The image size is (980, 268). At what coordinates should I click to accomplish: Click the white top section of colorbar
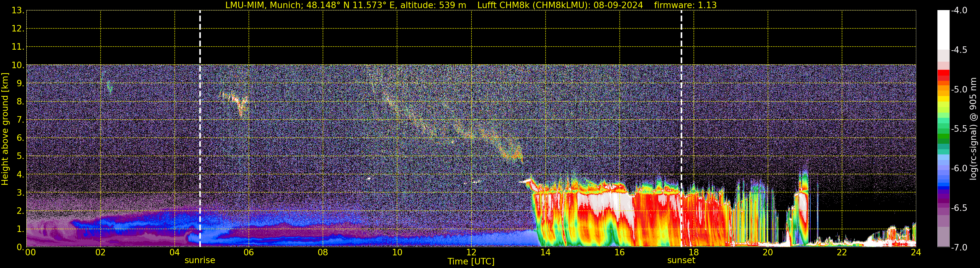[x=943, y=30]
